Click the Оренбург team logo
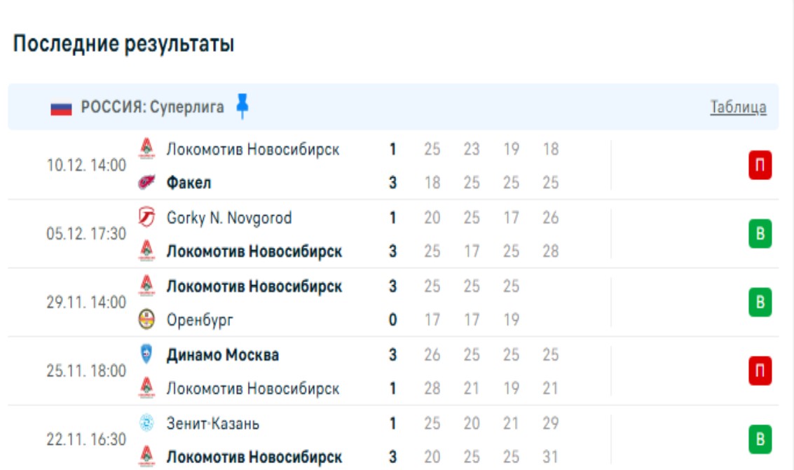The width and height of the screenshot is (794, 470). click(x=147, y=320)
